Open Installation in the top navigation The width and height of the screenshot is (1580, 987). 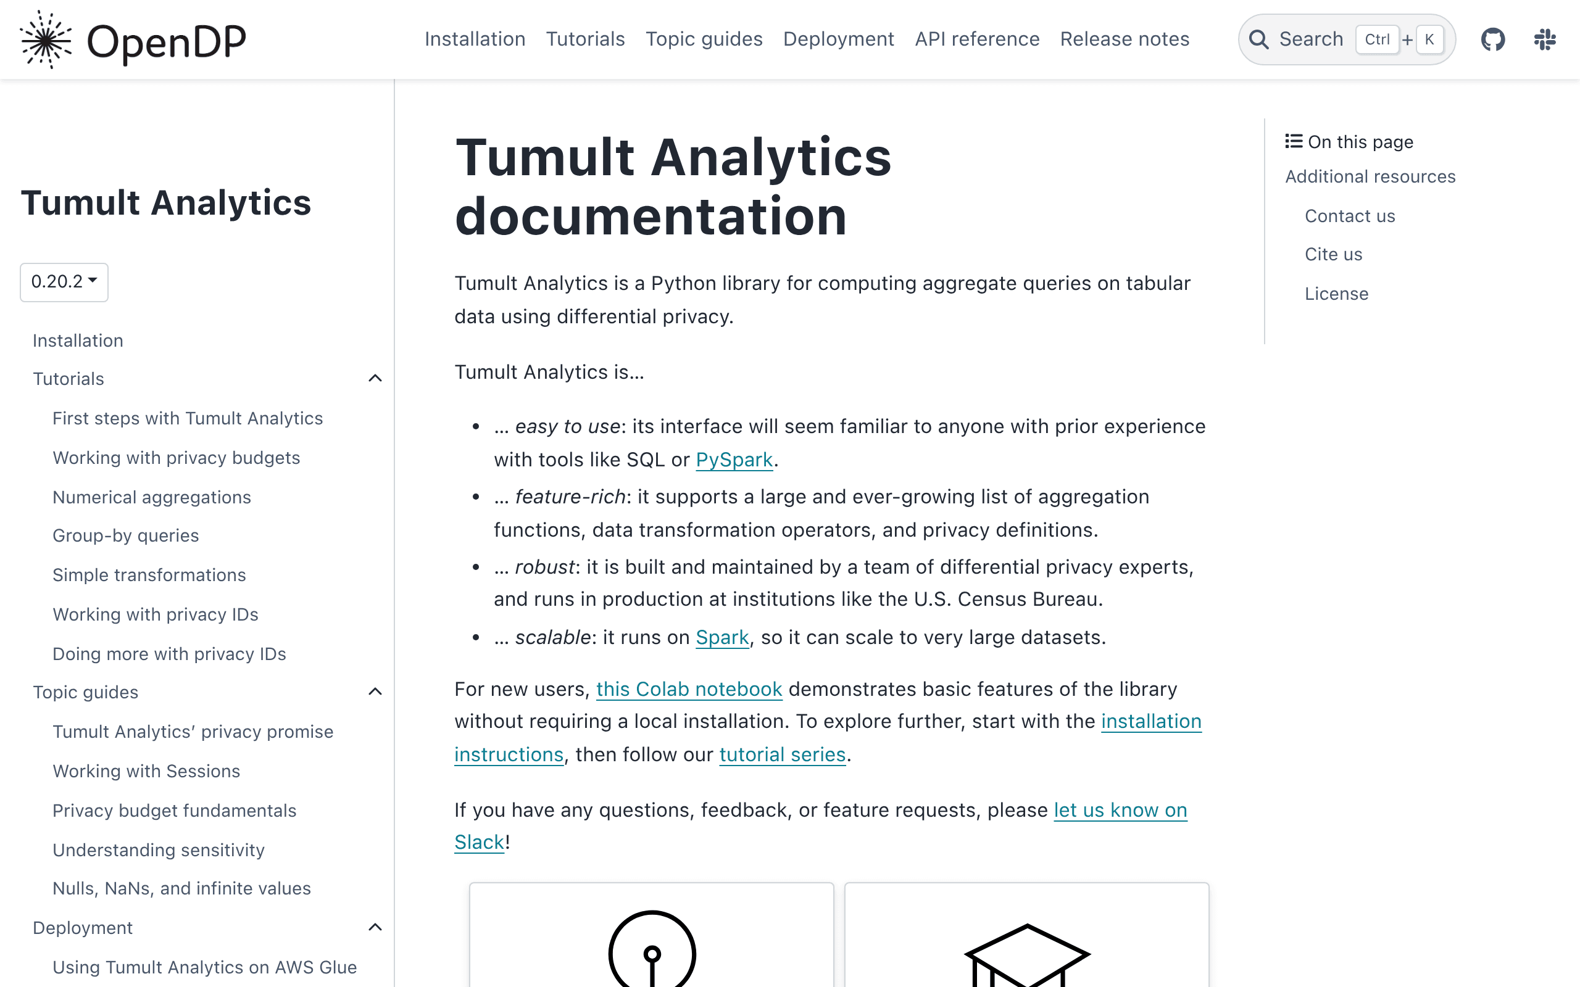[475, 39]
